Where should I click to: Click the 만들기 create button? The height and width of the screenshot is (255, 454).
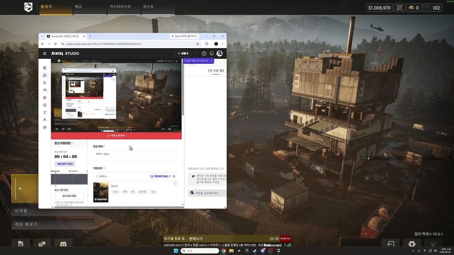pos(183,53)
